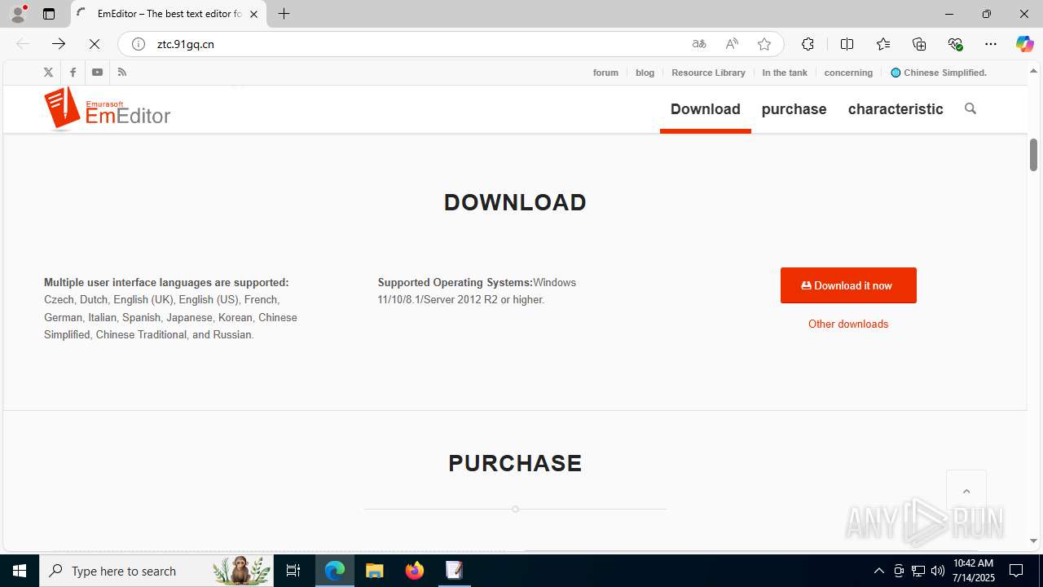1043x587 pixels.
Task: Click the scroll-to-top arrow button
Action: tap(966, 491)
